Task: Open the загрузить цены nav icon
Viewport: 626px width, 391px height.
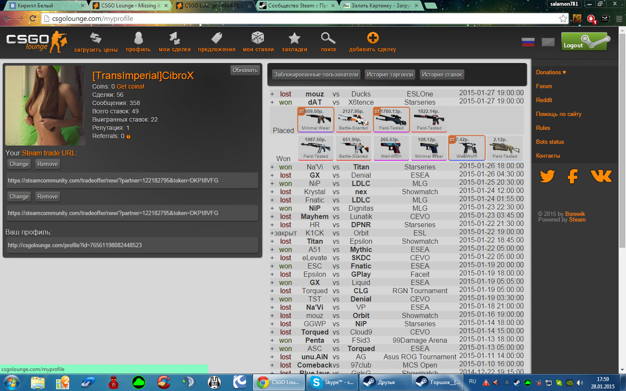Action: [96, 39]
